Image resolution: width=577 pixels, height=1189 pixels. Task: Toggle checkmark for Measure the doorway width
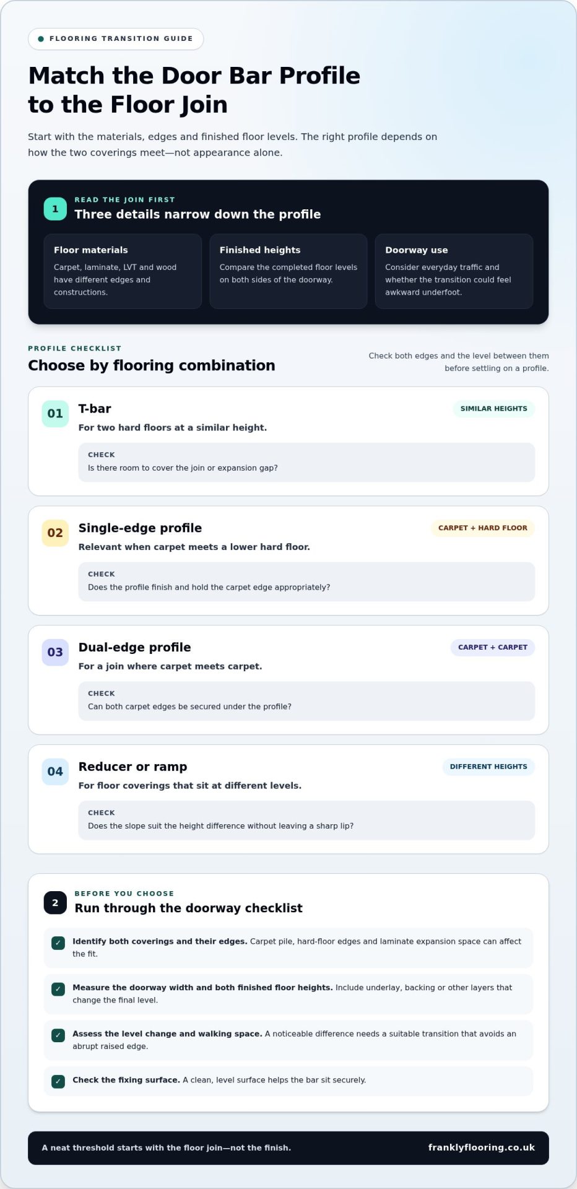coord(58,989)
